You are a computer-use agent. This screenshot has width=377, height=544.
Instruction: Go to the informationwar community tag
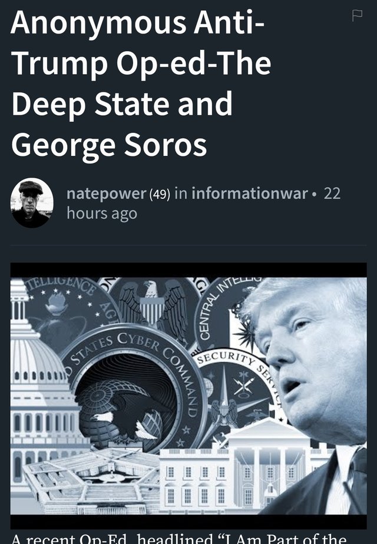(x=250, y=193)
